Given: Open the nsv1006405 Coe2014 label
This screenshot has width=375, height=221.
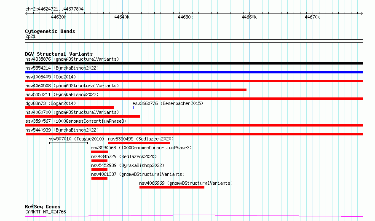Looking at the screenshot, I should click(51, 77).
